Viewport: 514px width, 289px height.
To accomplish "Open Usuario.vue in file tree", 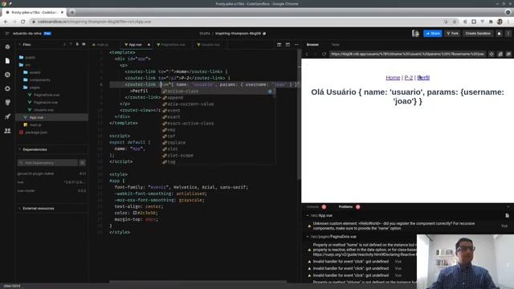I will (x=43, y=110).
